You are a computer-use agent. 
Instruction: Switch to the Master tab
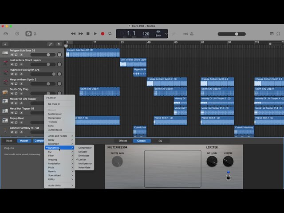click(x=24, y=141)
